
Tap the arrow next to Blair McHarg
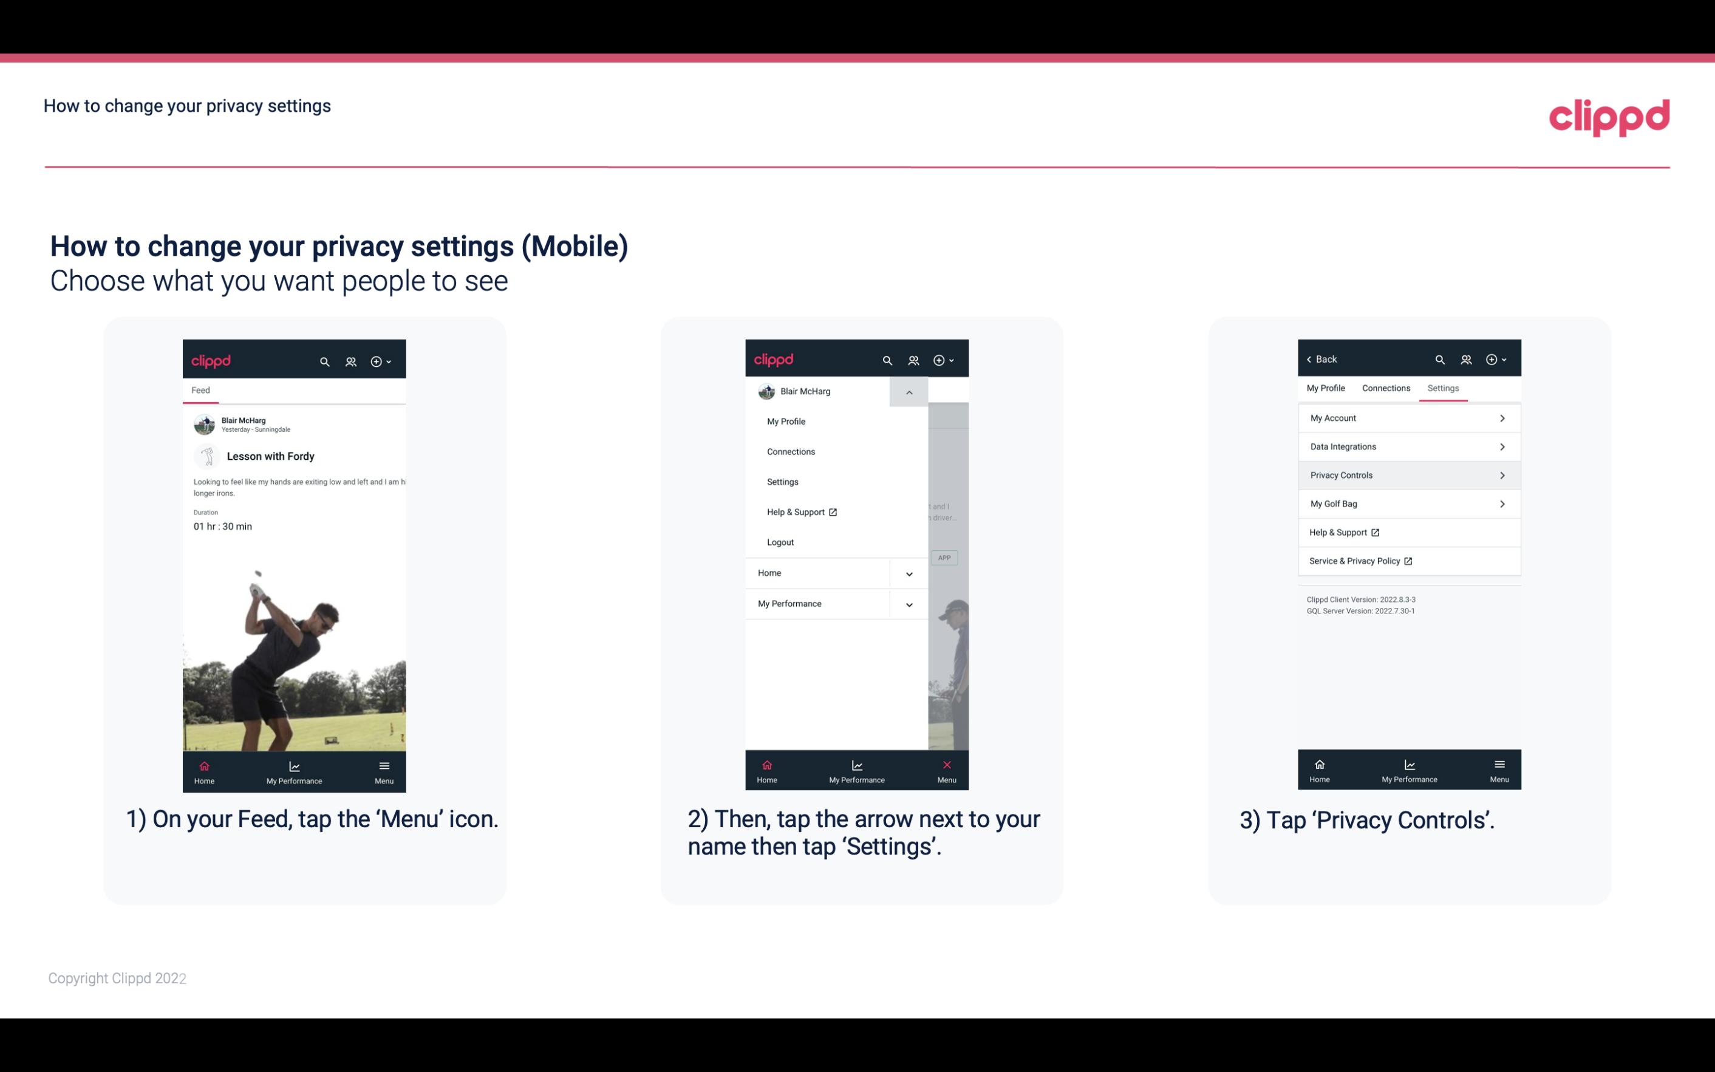(909, 392)
